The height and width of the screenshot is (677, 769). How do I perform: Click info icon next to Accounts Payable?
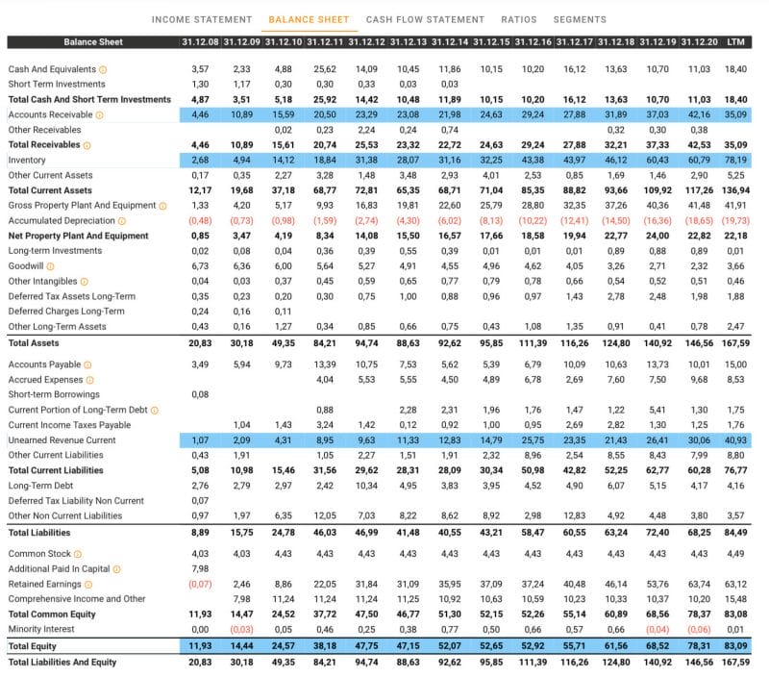pyautogui.click(x=87, y=365)
